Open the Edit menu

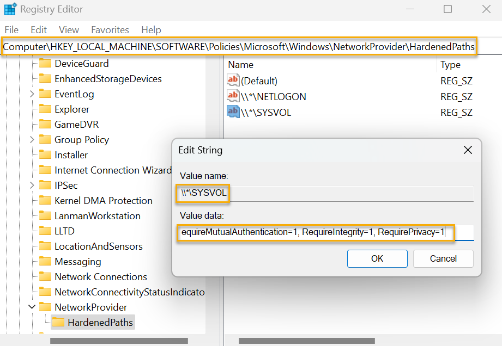(38, 29)
